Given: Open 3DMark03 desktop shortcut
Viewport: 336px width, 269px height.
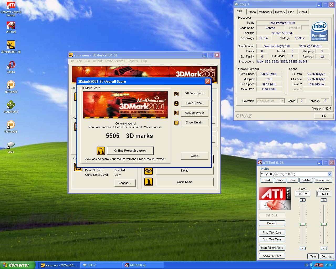Looking at the screenshot, I should (11, 87).
